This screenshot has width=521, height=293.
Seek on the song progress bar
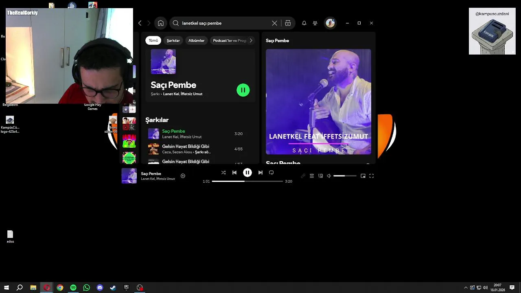pyautogui.click(x=247, y=181)
